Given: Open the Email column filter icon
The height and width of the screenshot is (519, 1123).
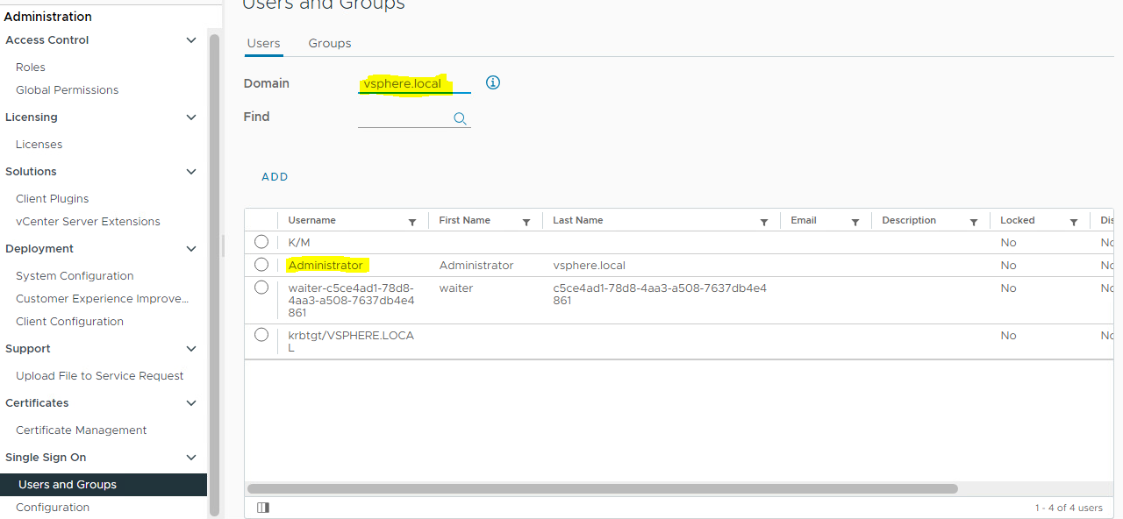Looking at the screenshot, I should click(855, 222).
